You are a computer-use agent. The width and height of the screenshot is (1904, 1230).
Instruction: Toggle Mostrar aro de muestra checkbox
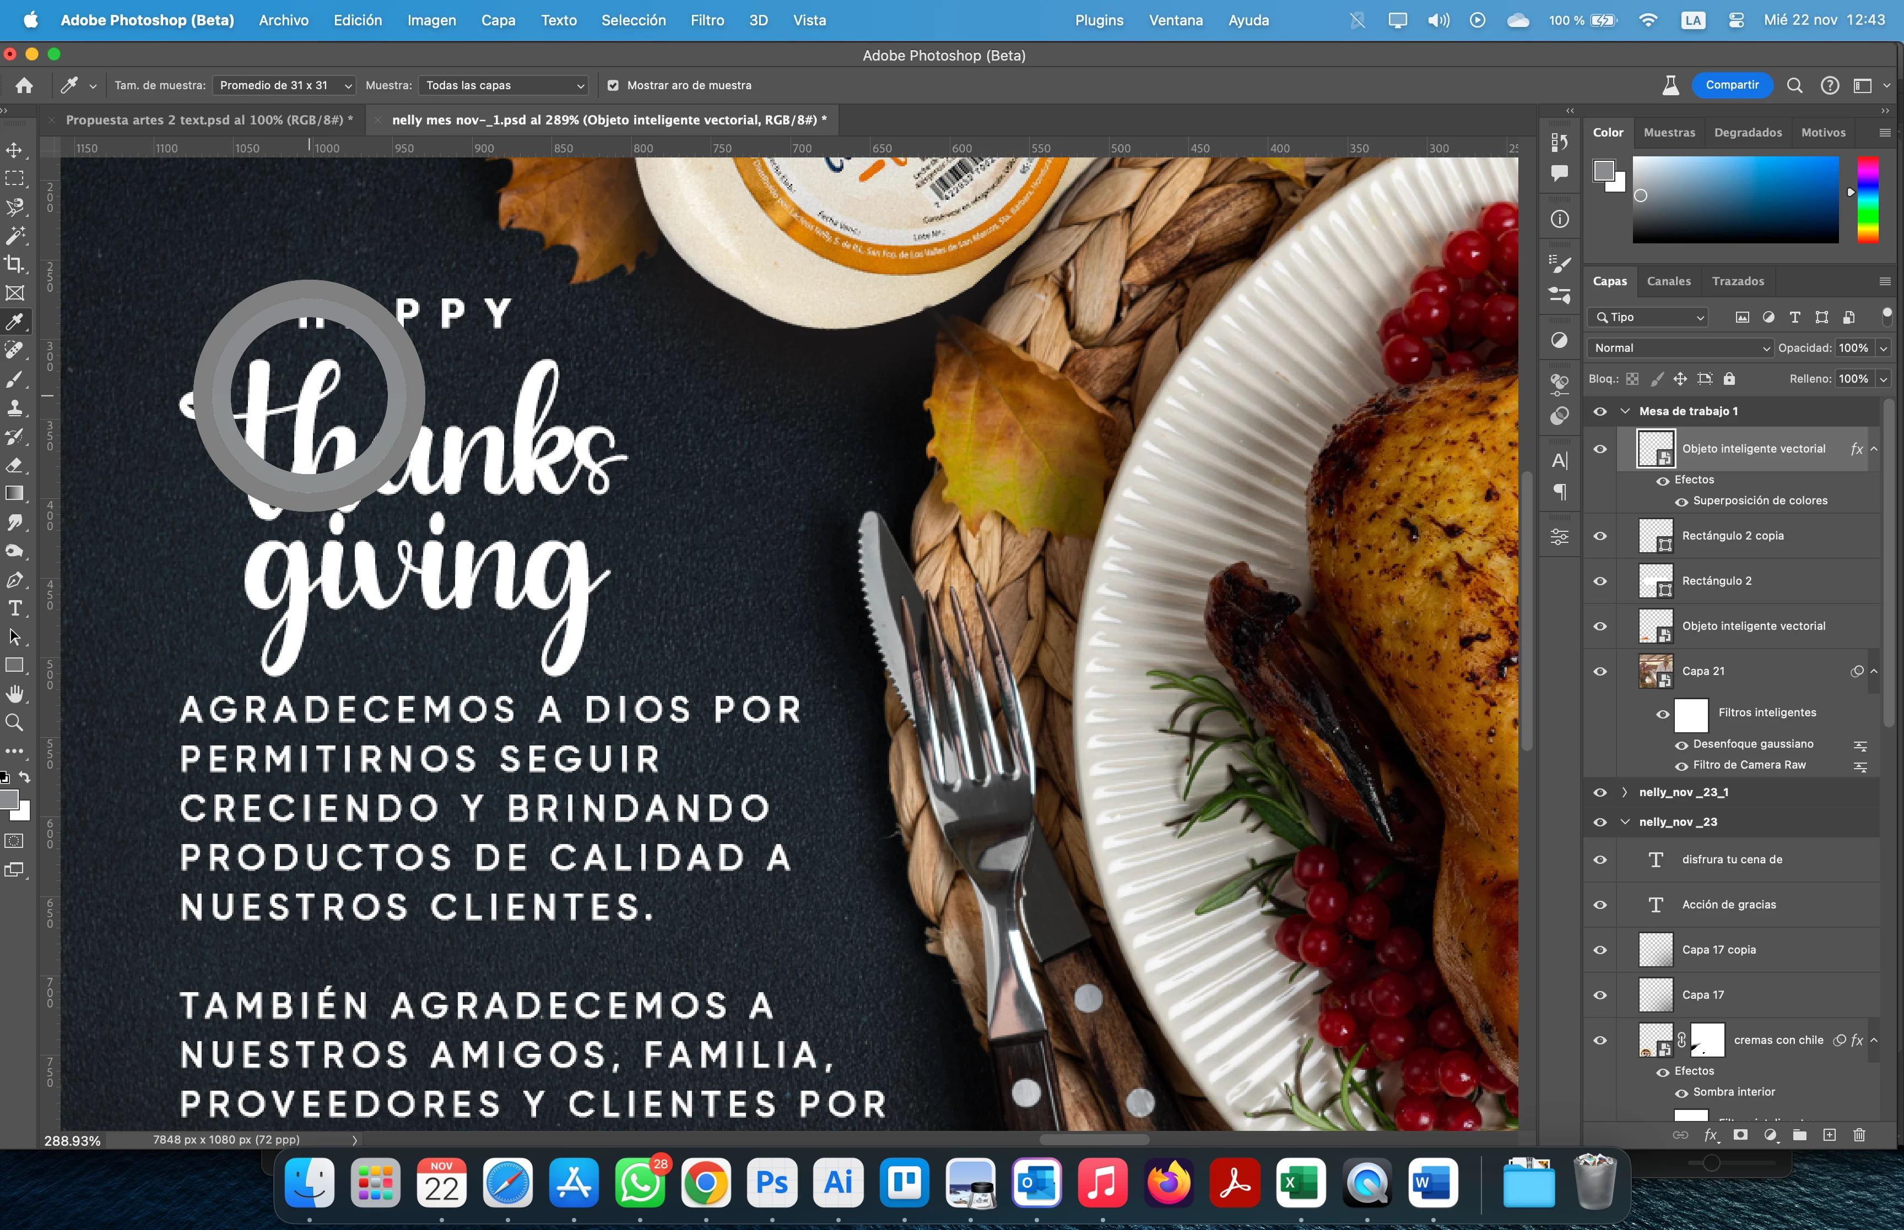pyautogui.click(x=613, y=85)
